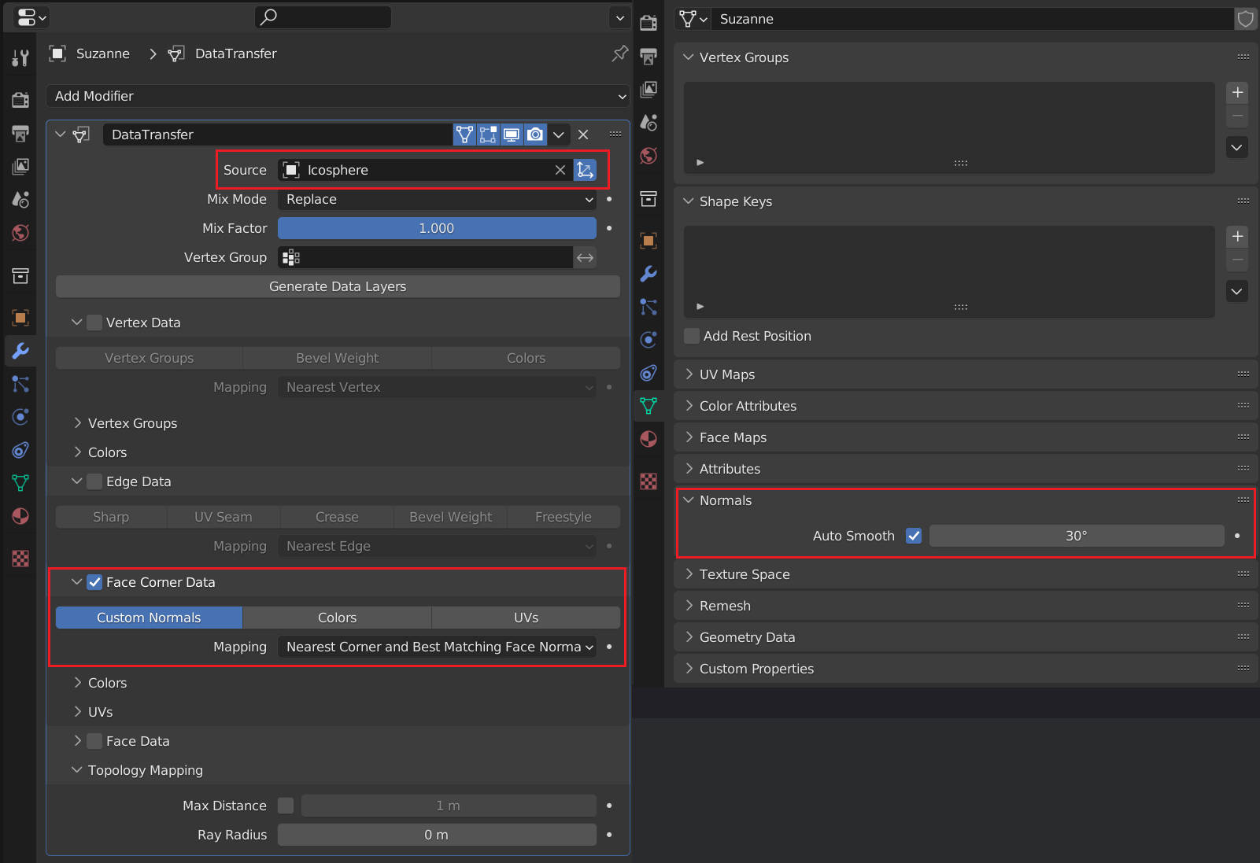Toggle Object Transform next to Source field
The width and height of the screenshot is (1260, 863).
pos(585,170)
